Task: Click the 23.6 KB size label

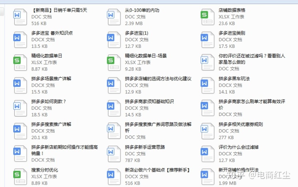Action: pyautogui.click(x=227, y=24)
